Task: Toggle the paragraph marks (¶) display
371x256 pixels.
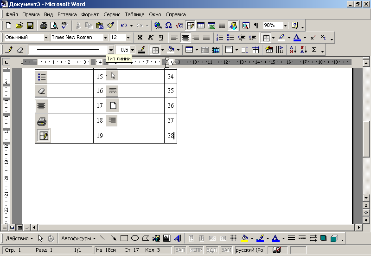Action: [256, 26]
